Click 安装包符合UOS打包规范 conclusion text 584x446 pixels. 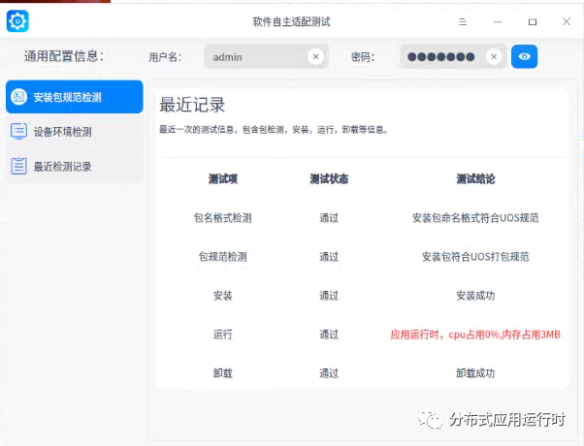coord(475,257)
